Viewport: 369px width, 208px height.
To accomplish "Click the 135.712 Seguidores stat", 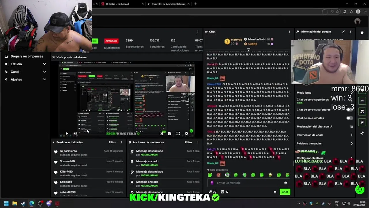I will pos(157,43).
